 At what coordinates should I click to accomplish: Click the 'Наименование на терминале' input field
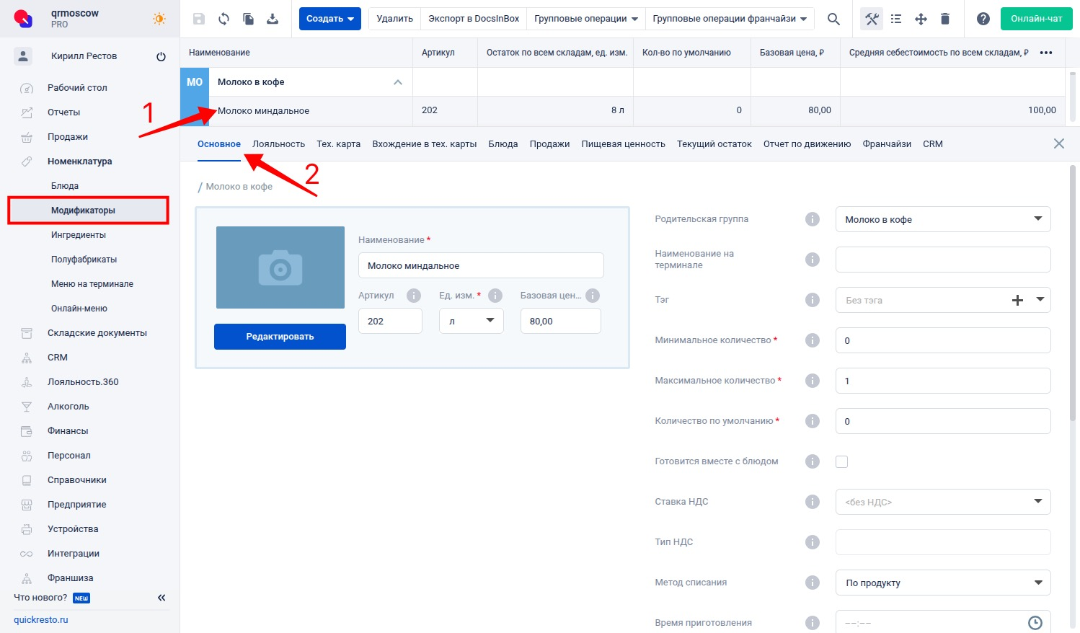point(942,260)
